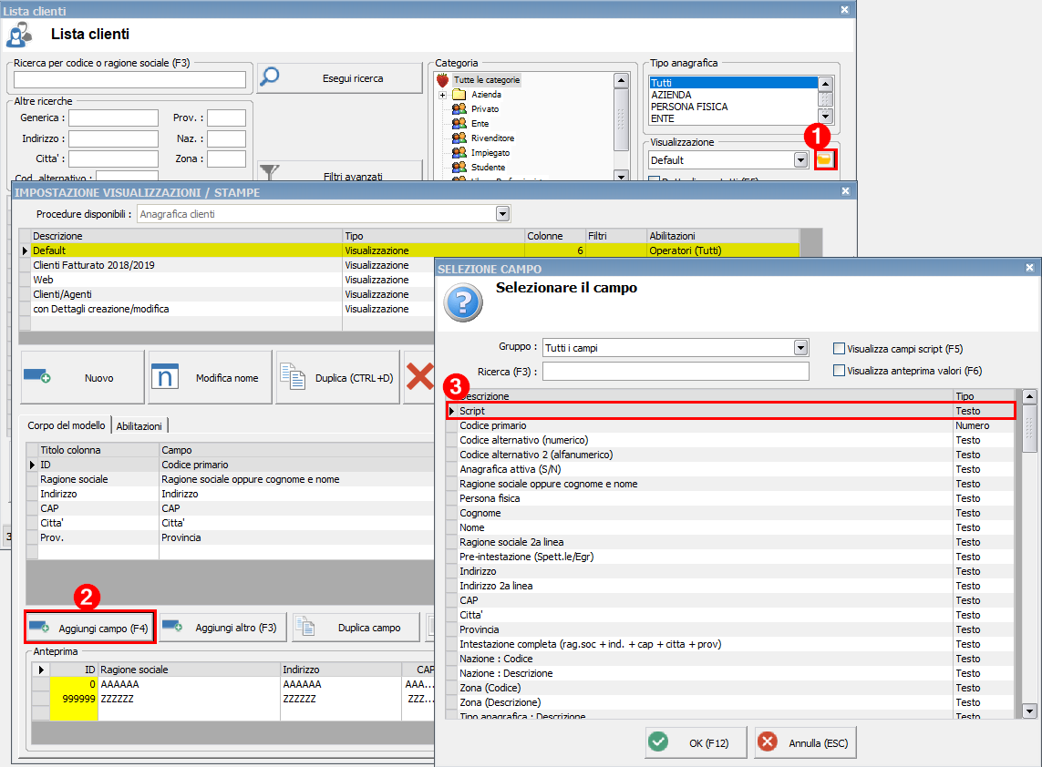The height and width of the screenshot is (767, 1042).
Task: Click the red Annulla (ESC) button
Action: coord(805,742)
